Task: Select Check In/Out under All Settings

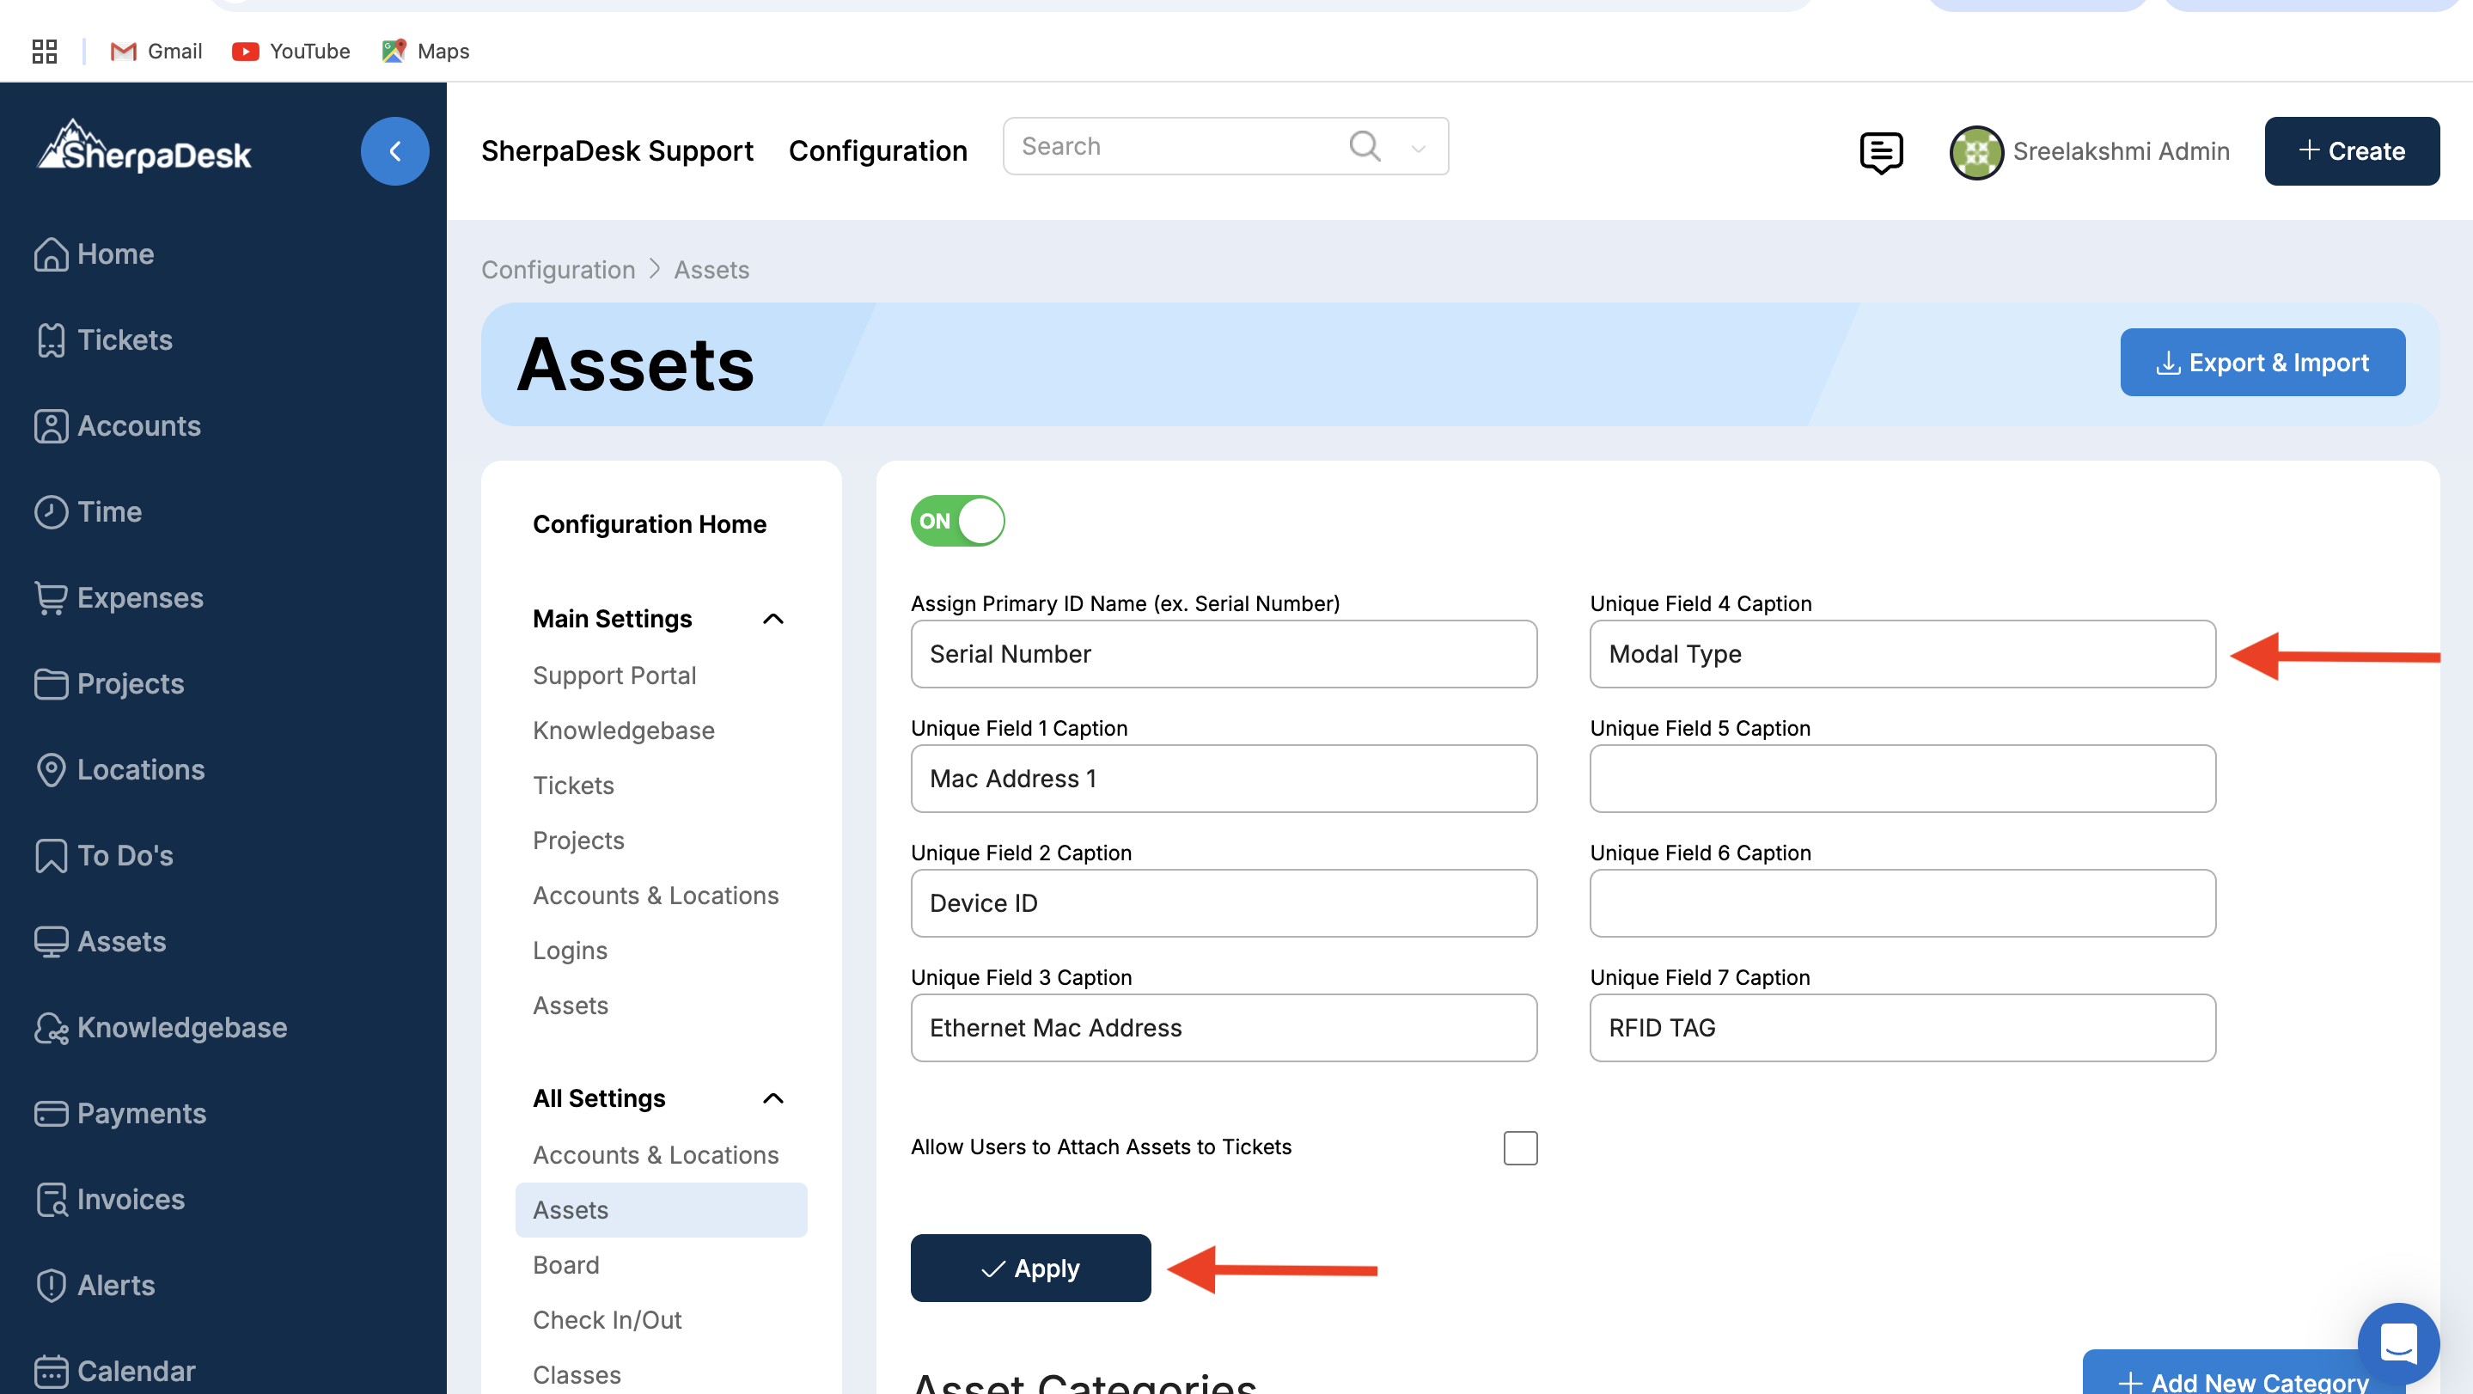Action: [x=607, y=1320]
